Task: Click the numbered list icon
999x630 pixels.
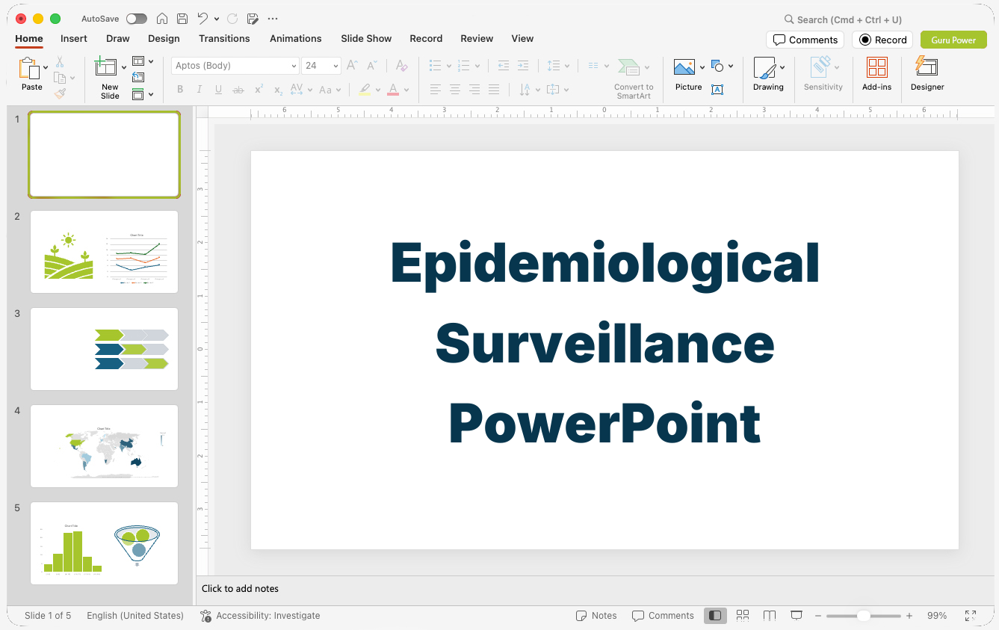Action: click(x=463, y=66)
